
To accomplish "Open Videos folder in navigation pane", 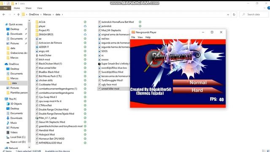I will click(x=14, y=132).
